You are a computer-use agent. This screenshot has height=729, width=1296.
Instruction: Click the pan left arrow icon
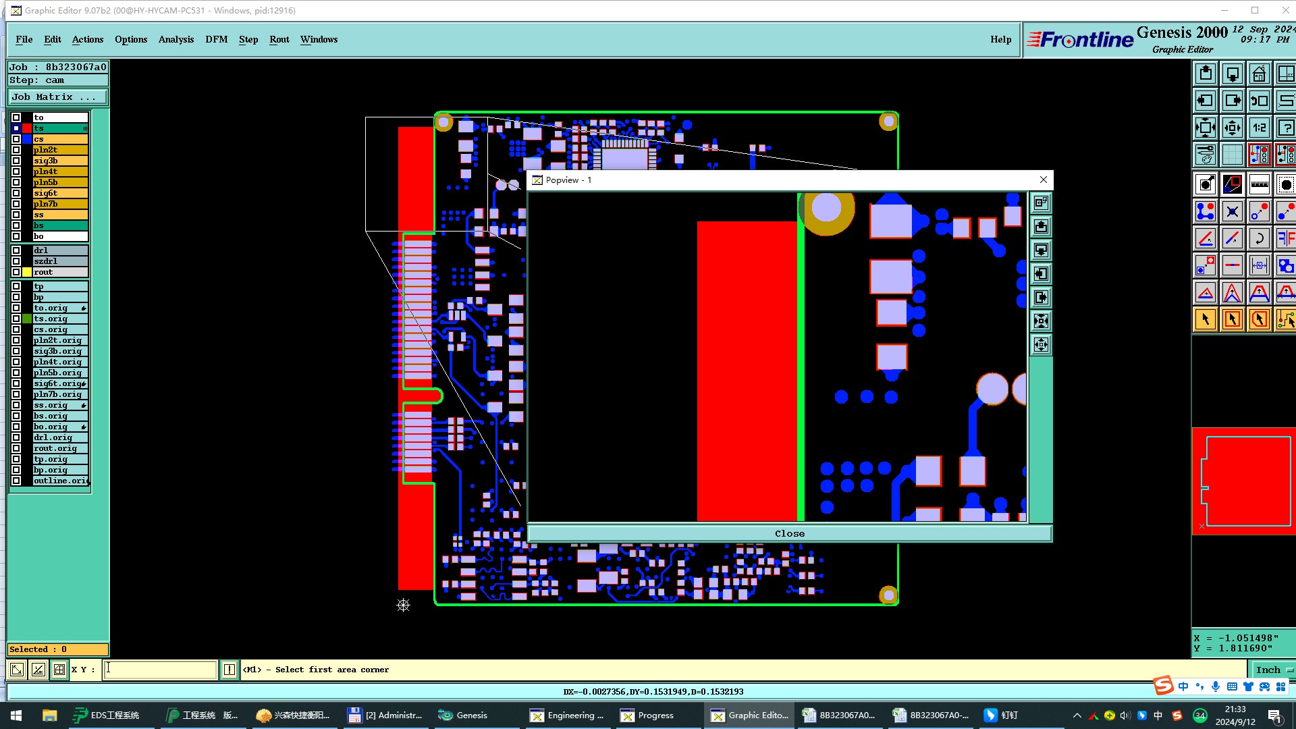[1206, 101]
